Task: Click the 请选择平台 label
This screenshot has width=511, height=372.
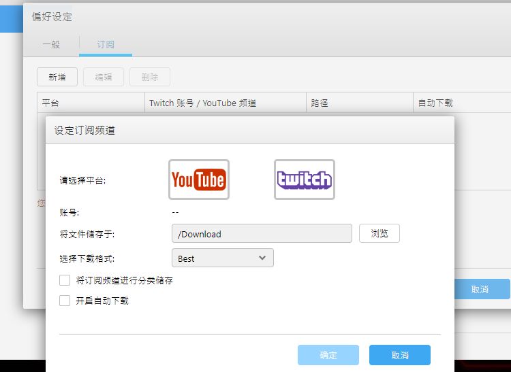Action: (82, 180)
